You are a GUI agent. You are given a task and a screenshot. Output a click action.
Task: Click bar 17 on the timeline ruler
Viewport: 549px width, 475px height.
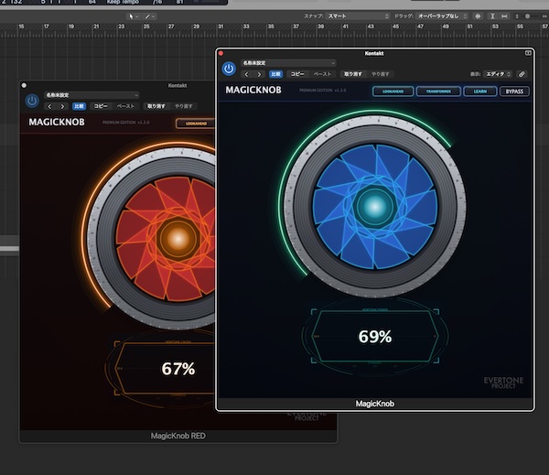coord(47,27)
